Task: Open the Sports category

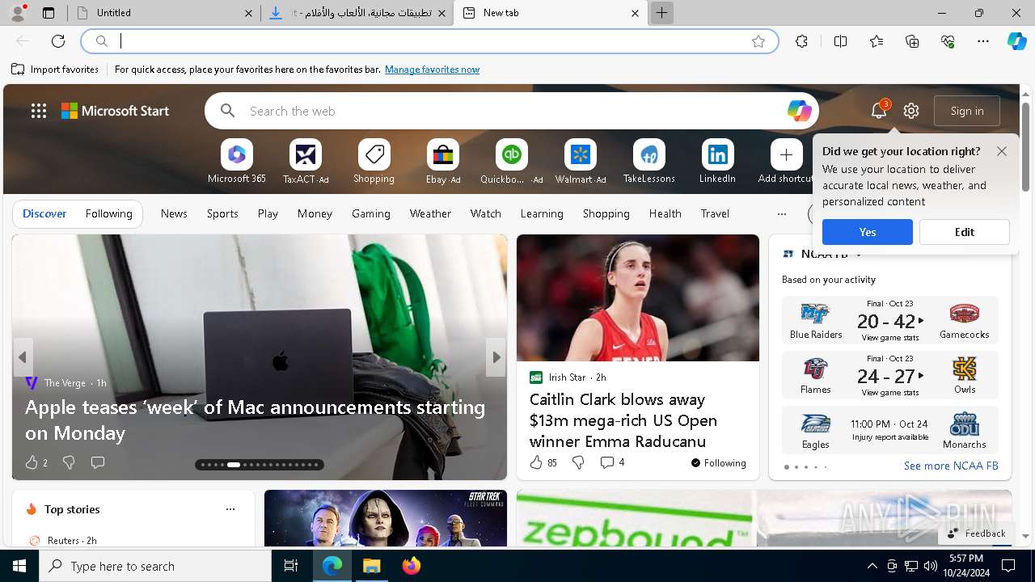Action: pos(222,213)
